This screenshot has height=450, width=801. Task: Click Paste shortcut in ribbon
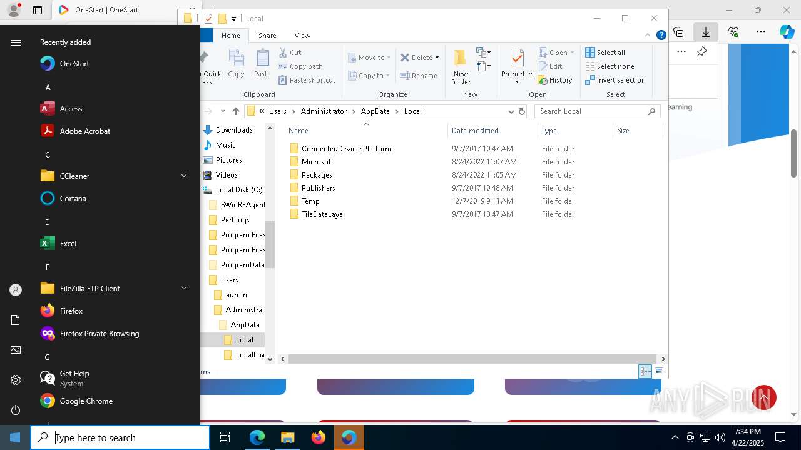tap(307, 80)
